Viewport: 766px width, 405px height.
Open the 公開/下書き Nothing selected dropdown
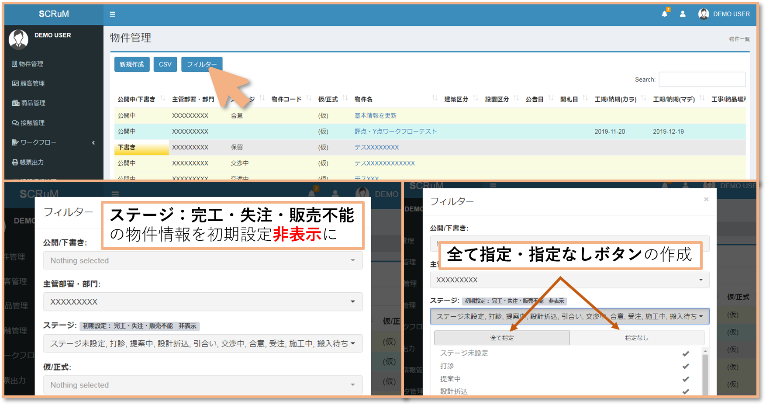203,260
